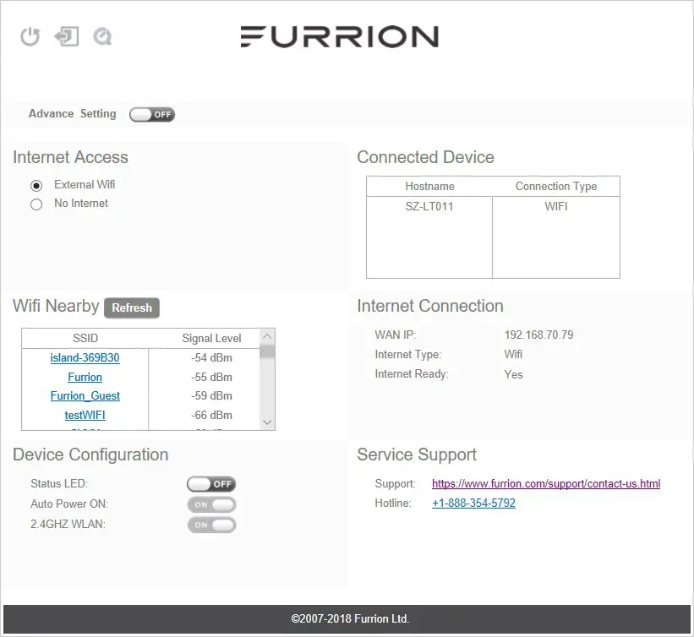Click the reset clock icon in the header

coord(102,36)
